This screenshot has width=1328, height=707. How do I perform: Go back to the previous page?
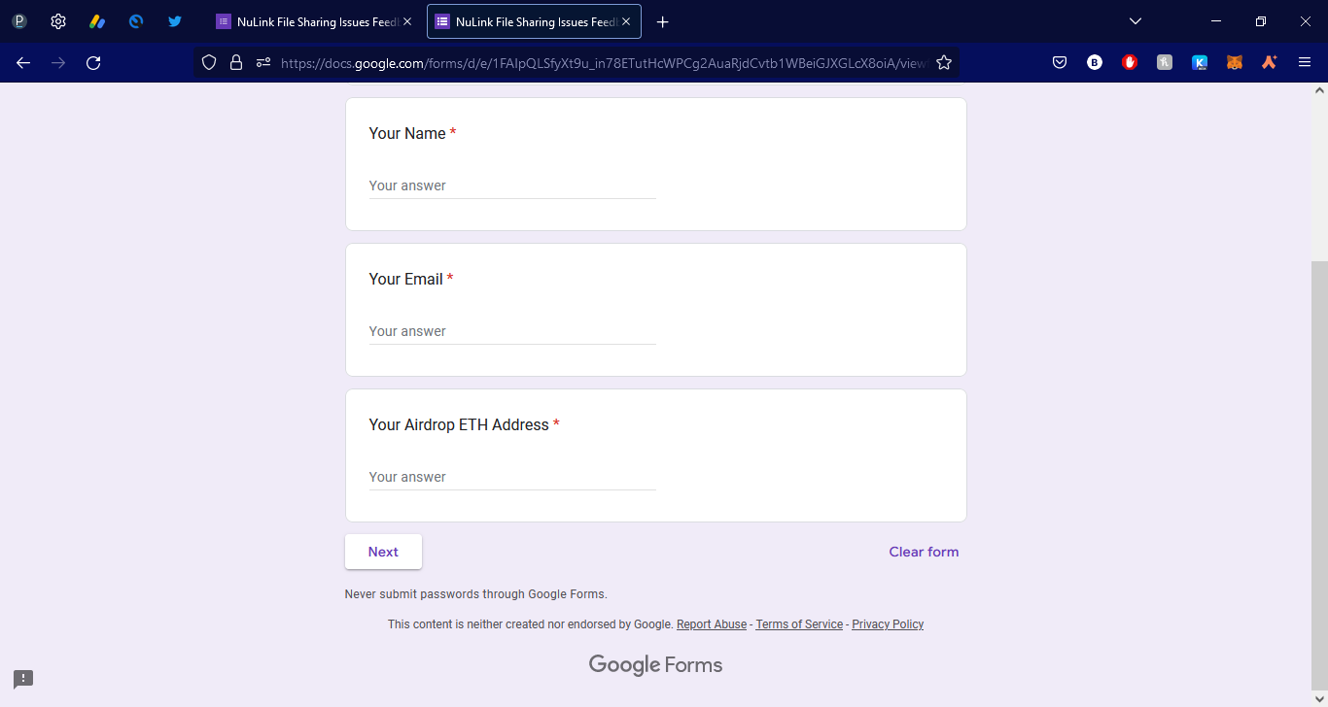click(x=23, y=62)
